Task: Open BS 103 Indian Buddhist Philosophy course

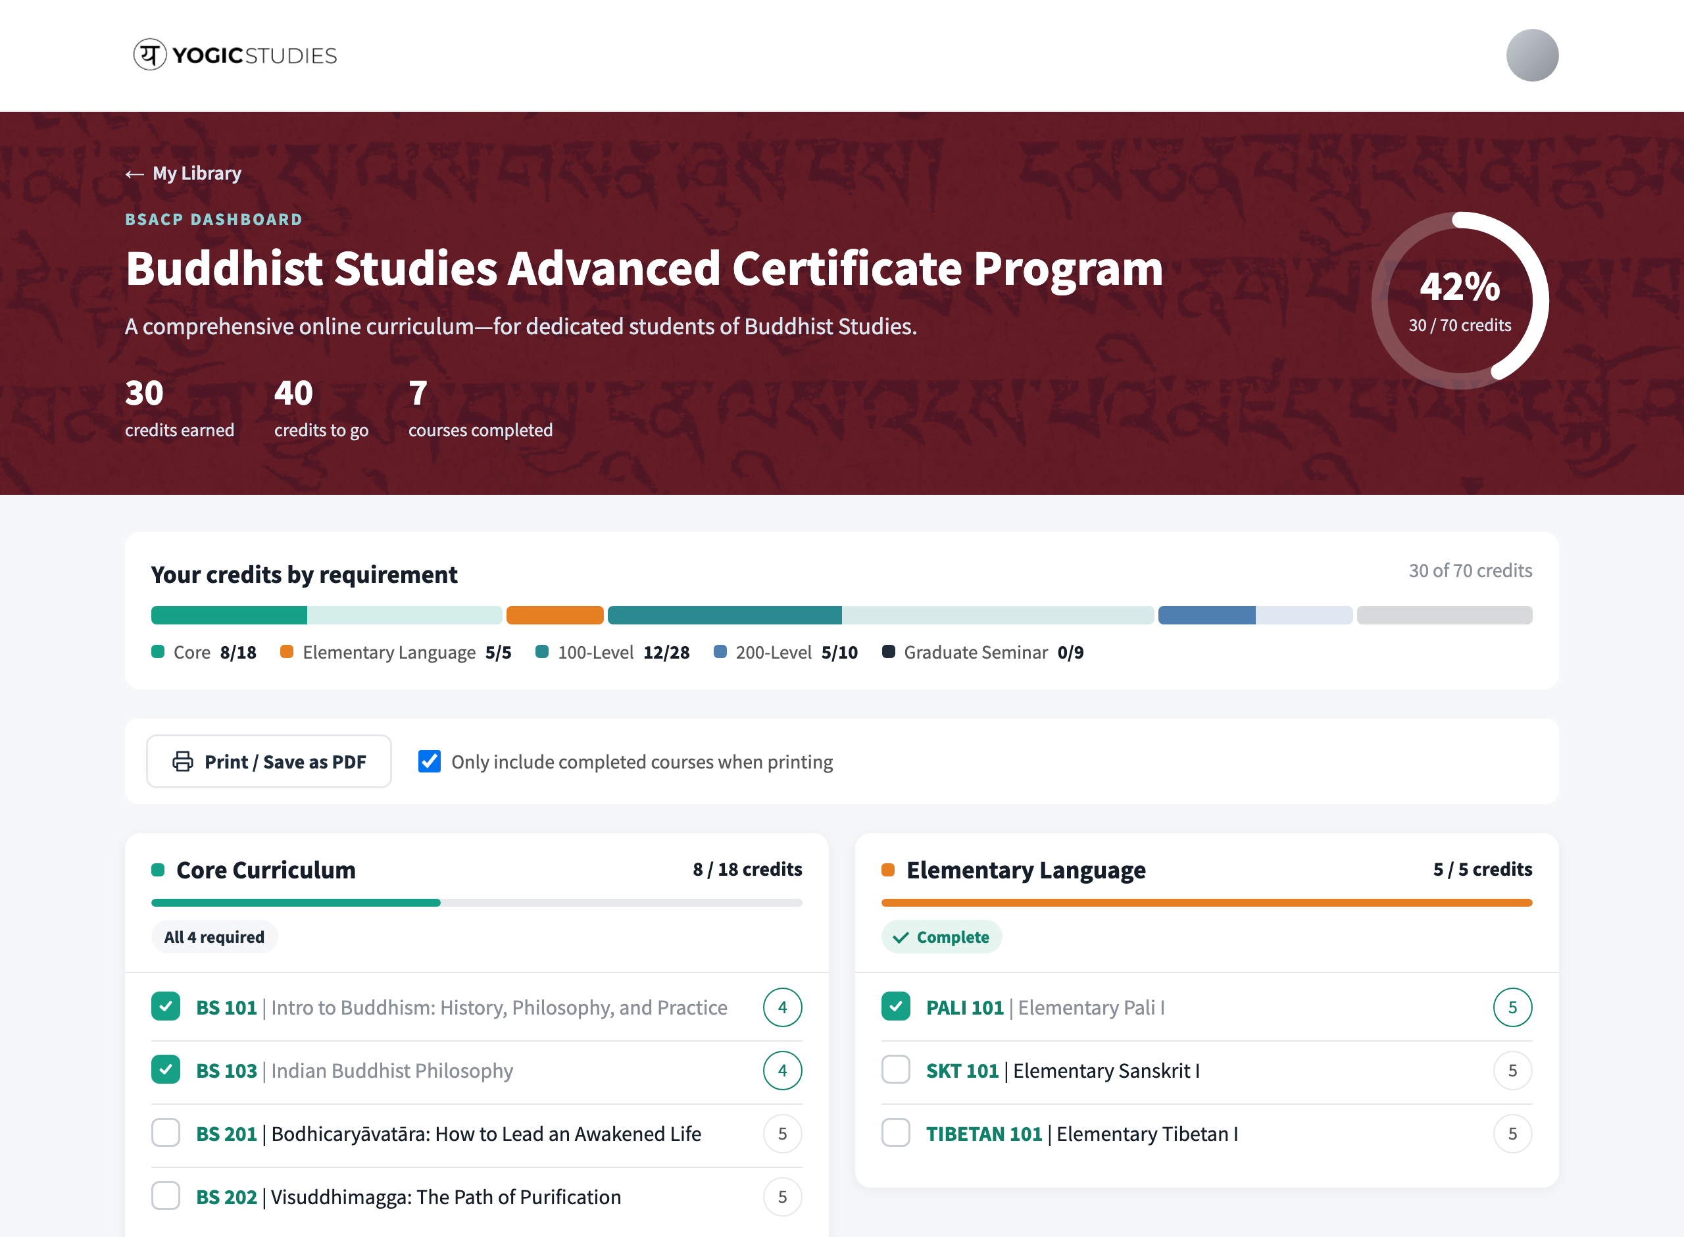Action: (355, 1071)
